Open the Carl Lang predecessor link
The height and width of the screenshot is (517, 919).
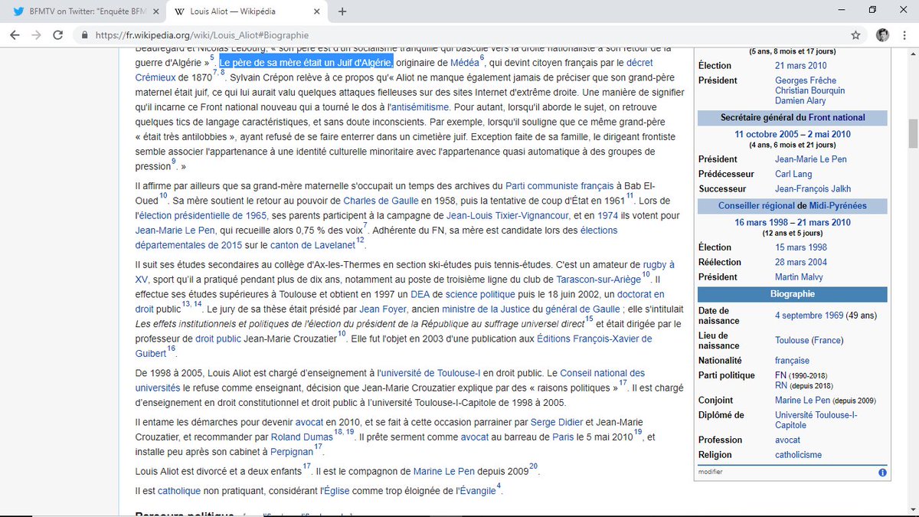tap(793, 175)
